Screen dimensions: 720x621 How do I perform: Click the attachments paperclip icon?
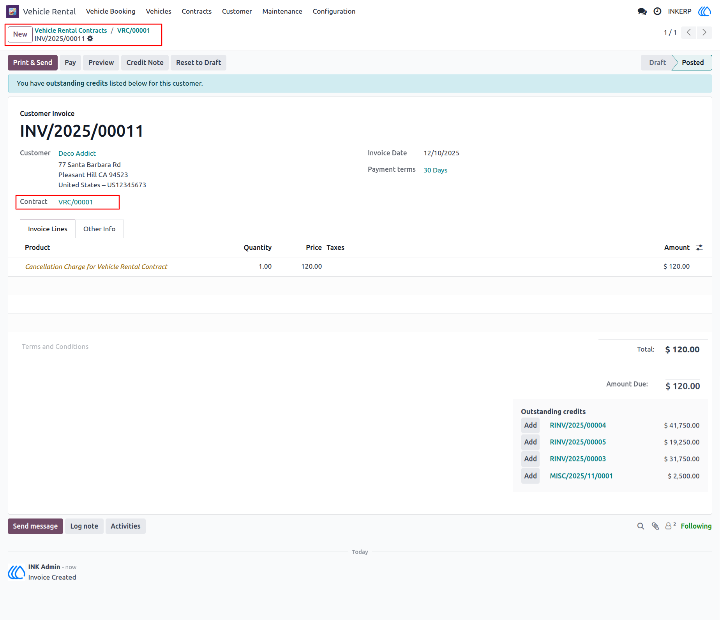[x=655, y=526]
